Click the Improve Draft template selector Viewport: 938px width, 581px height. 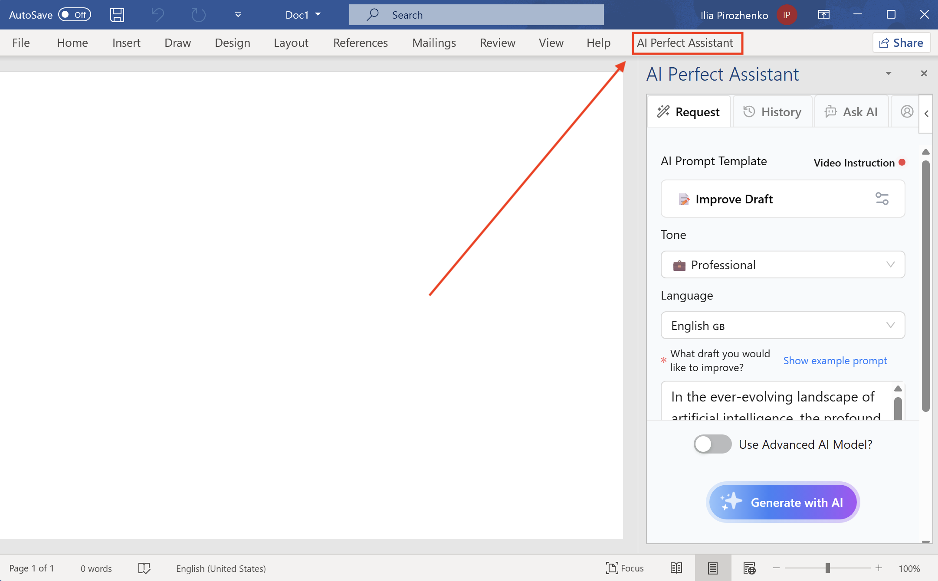pos(783,199)
